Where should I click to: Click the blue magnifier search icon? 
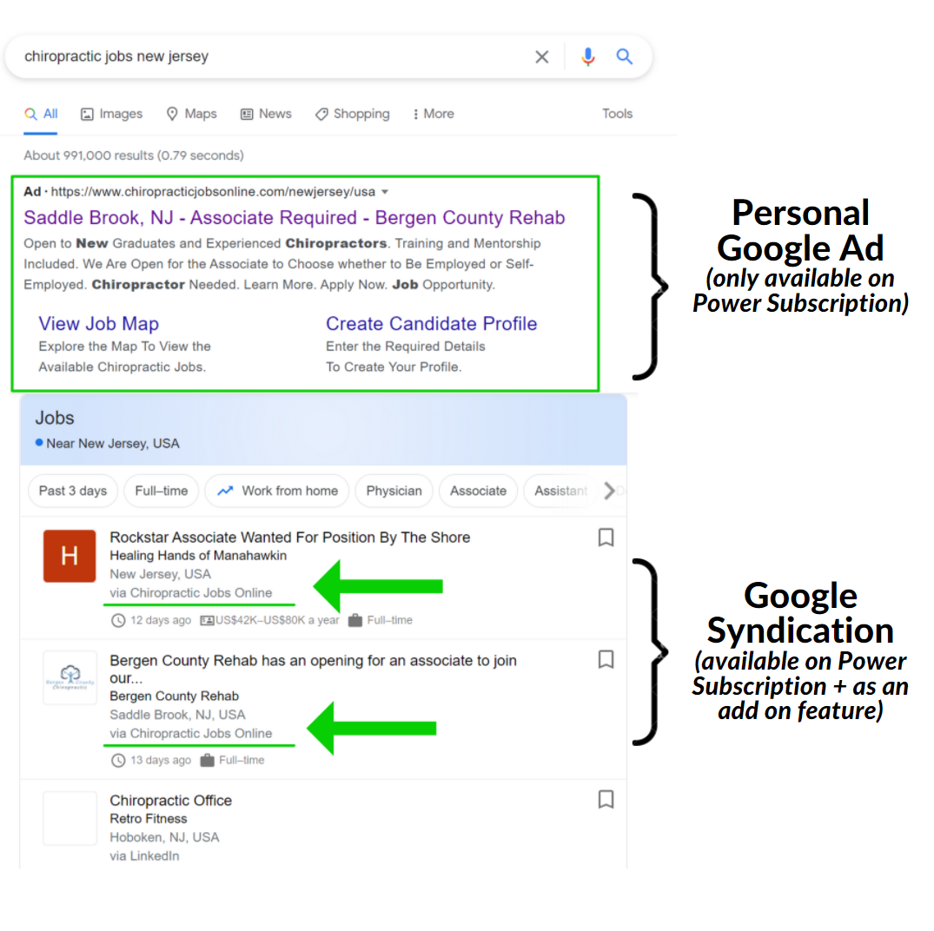624,56
